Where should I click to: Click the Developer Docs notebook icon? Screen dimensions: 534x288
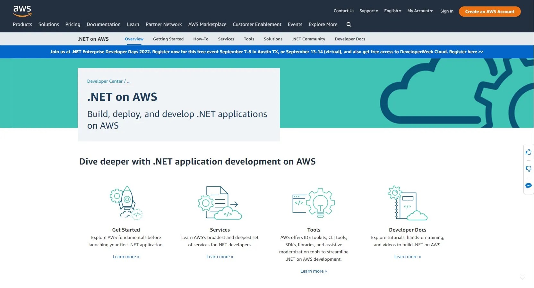point(408,203)
